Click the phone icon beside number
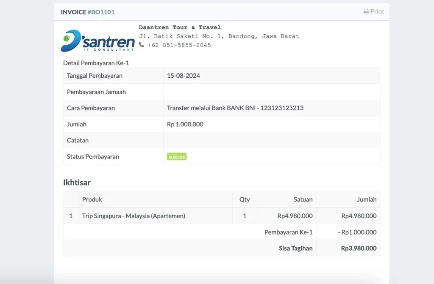434x284 pixels. 142,45
